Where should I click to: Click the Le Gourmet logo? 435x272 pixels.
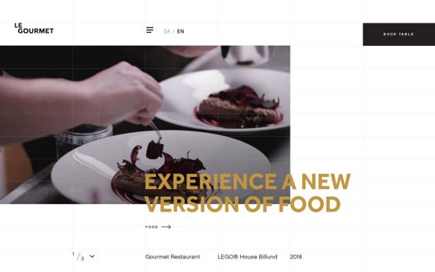point(34,29)
